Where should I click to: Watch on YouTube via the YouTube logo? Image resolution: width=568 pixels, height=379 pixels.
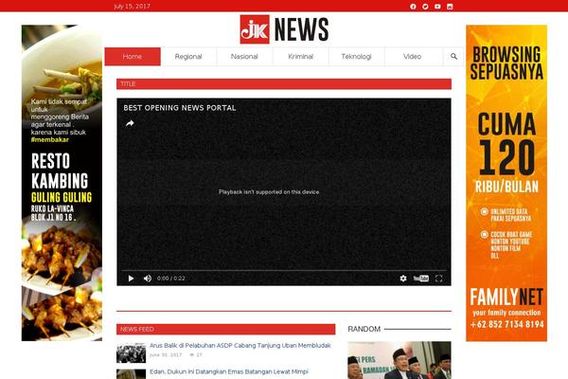click(x=421, y=279)
